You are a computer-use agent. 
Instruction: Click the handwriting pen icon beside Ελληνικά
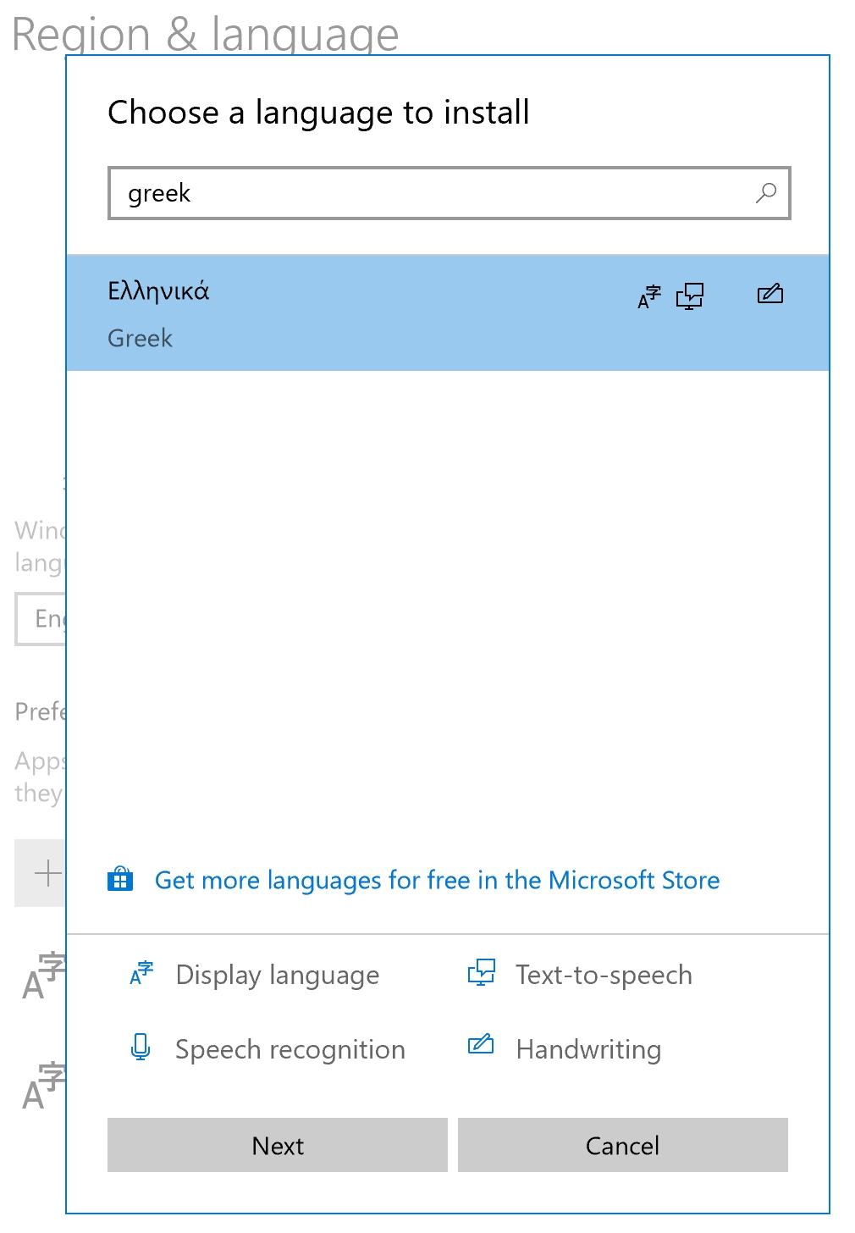coord(769,296)
